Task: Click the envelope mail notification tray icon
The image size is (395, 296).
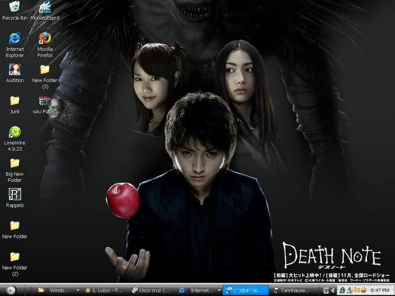Action: tap(356, 290)
